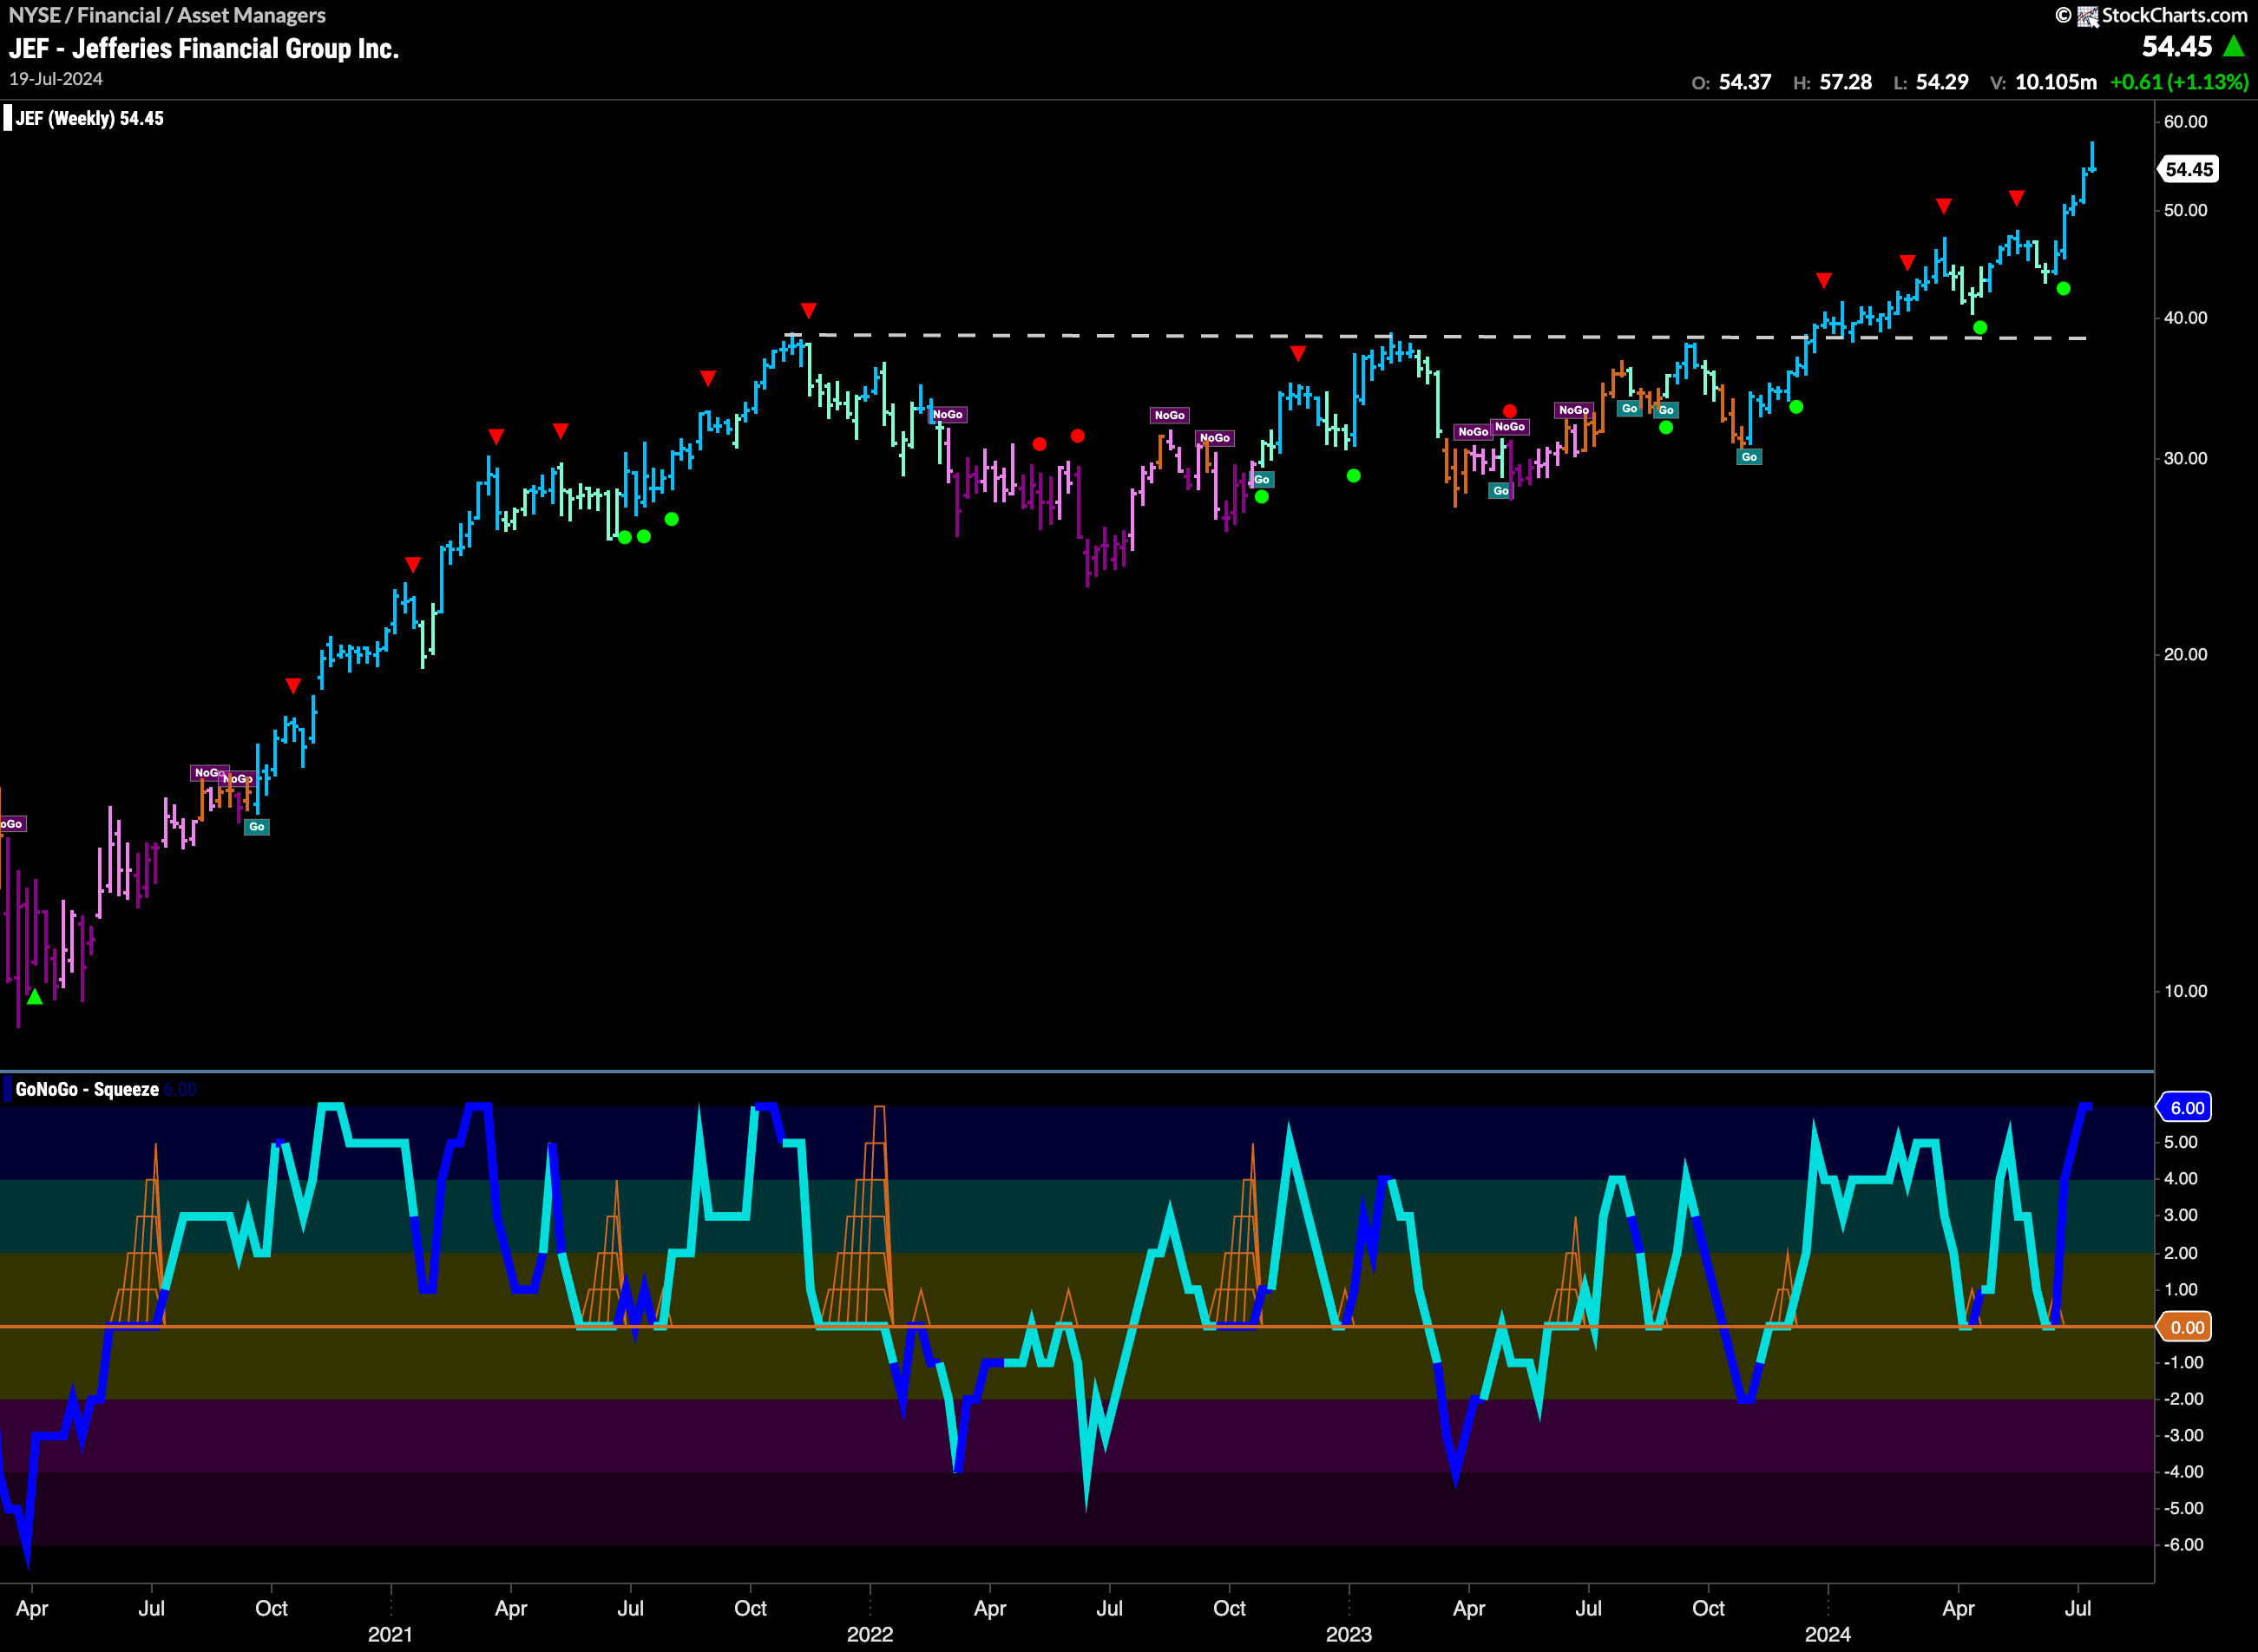This screenshot has width=2258, height=1652.
Task: Click the 2021 year label on the time axis
Action: tap(390, 1634)
